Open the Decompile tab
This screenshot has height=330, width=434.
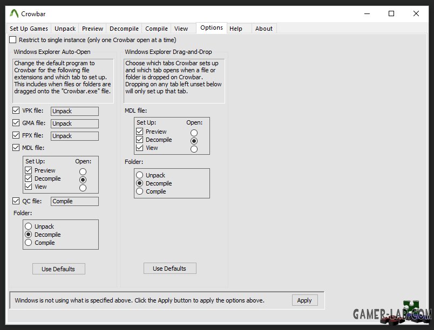(124, 29)
